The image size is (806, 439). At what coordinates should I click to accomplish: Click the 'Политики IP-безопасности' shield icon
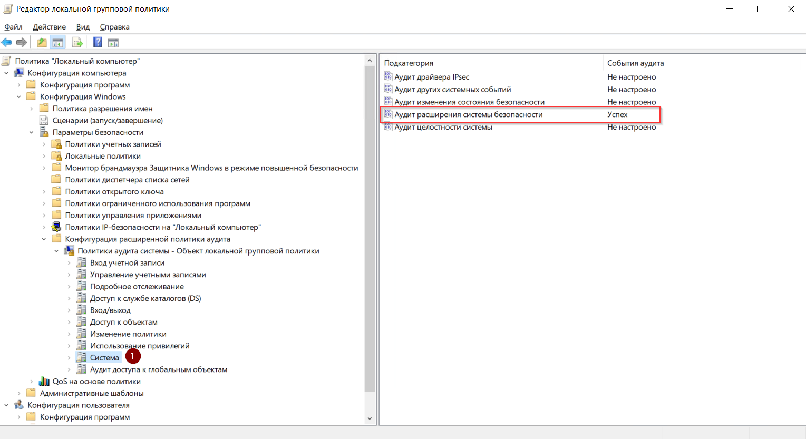(x=56, y=227)
